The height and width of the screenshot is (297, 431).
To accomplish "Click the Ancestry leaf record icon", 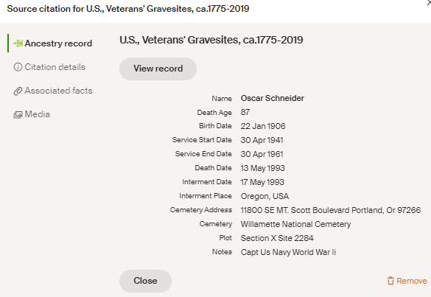I will coord(18,43).
